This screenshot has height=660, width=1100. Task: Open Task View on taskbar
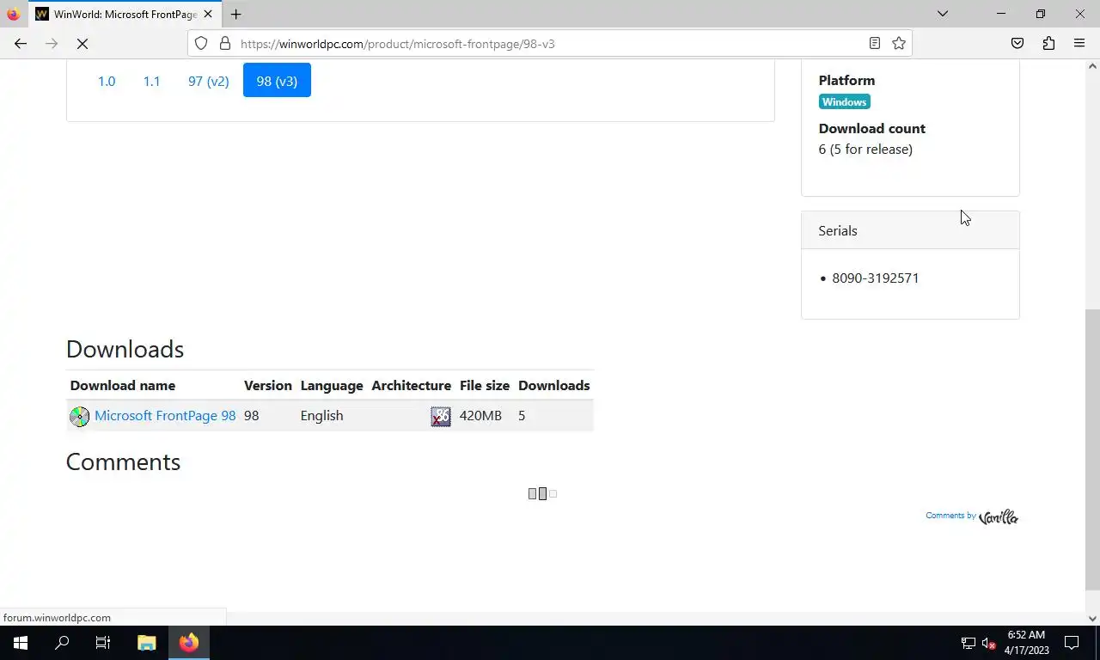(103, 643)
